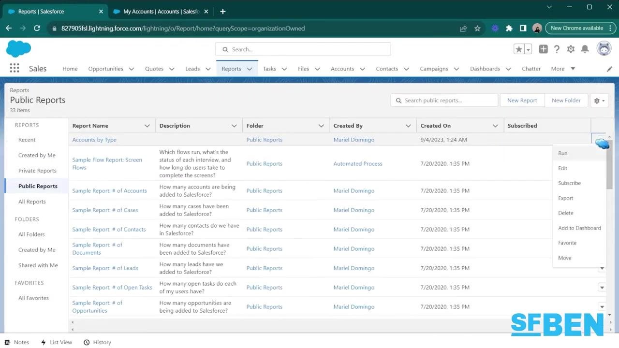Screen dimensions: 619x348
Task: Open the Setup gear in the header
Action: tap(571, 49)
